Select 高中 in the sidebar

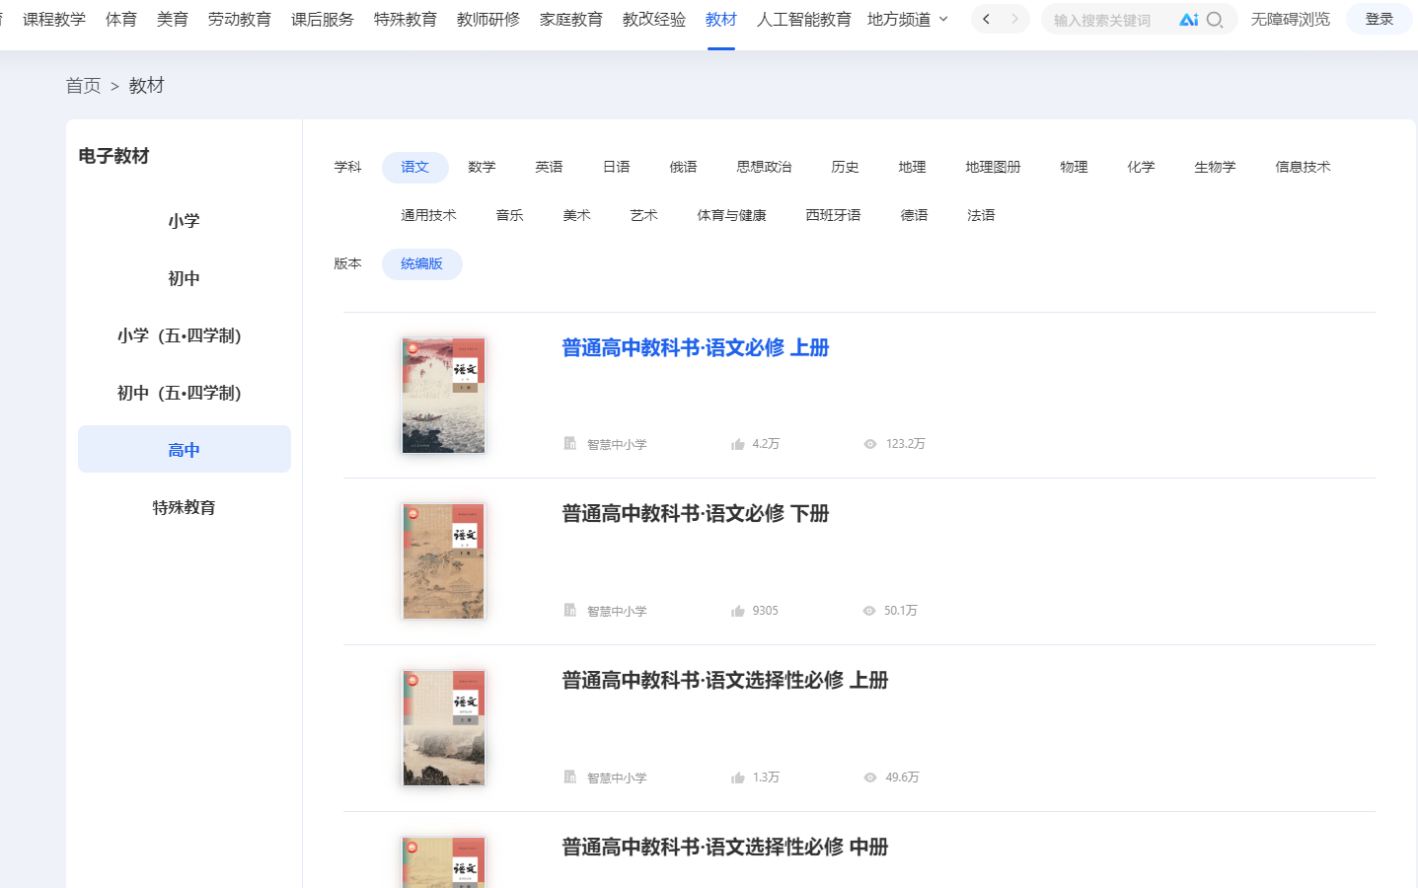184,450
